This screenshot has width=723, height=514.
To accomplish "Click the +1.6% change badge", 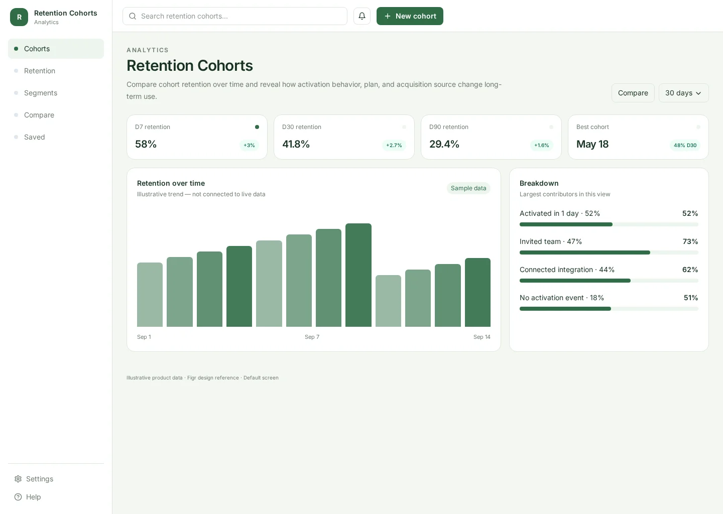I will pyautogui.click(x=541, y=145).
